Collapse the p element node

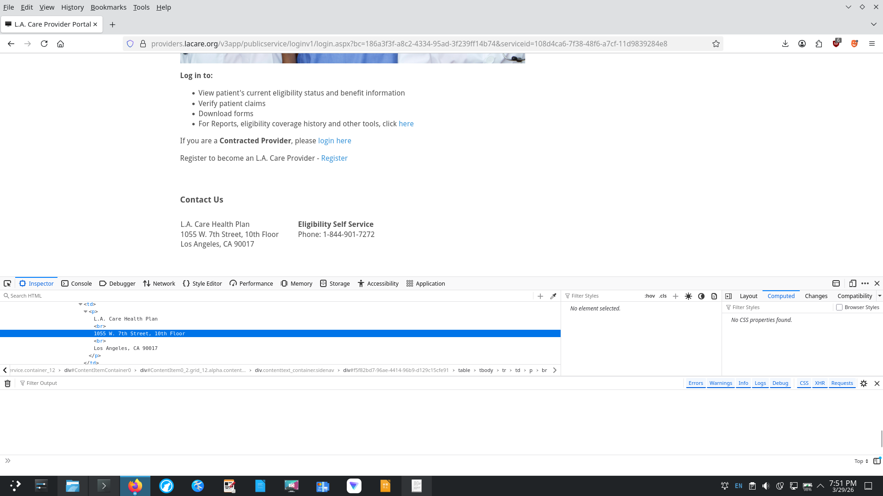(x=86, y=311)
